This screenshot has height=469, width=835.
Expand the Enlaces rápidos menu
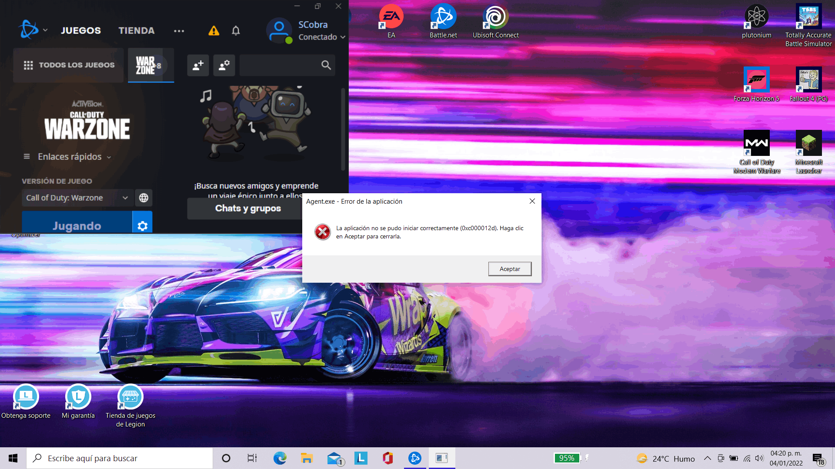pos(68,156)
